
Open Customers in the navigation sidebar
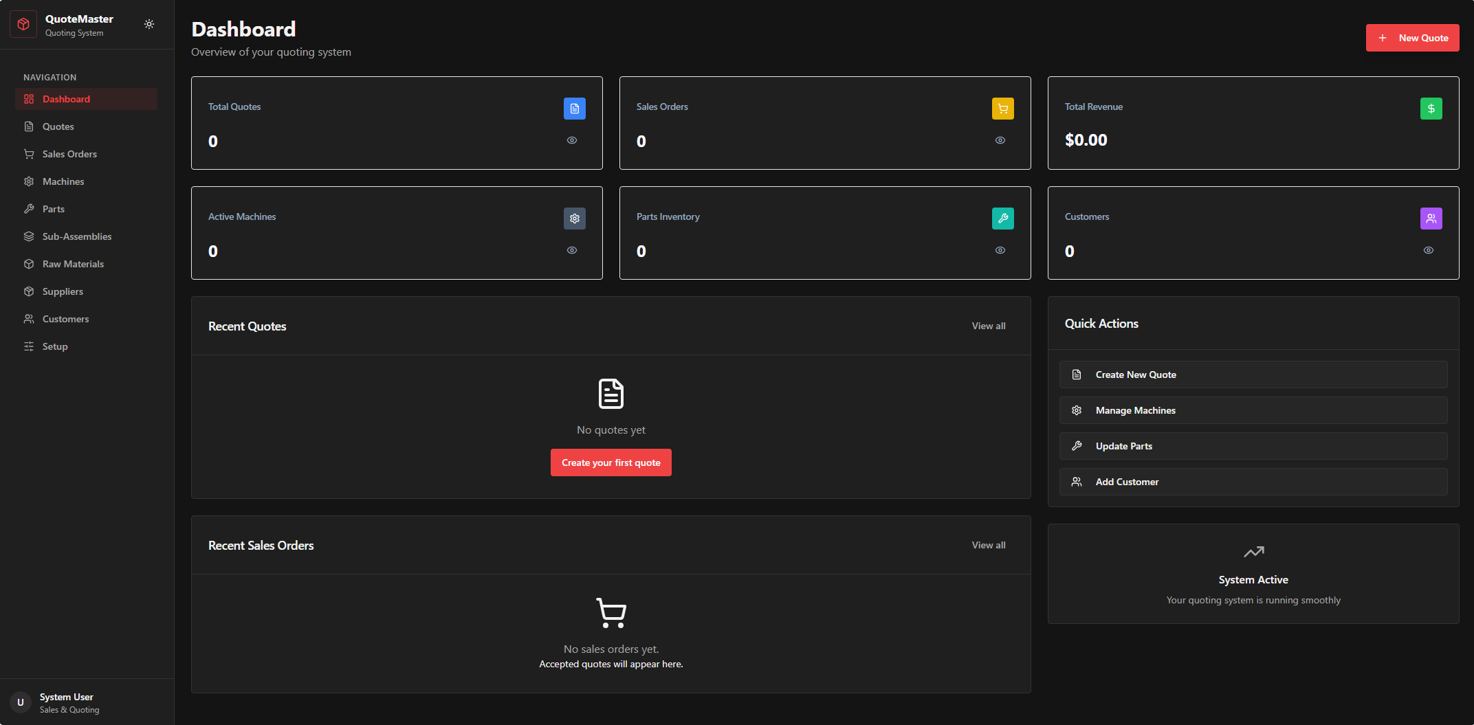(x=86, y=319)
